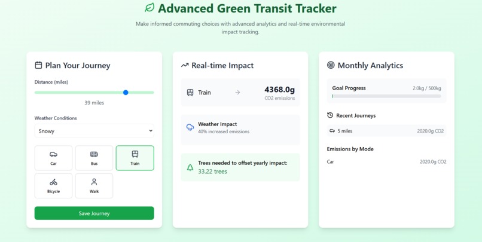This screenshot has width=482, height=242.
Task: Click the car icon in the 5 miles journey row
Action: point(332,131)
